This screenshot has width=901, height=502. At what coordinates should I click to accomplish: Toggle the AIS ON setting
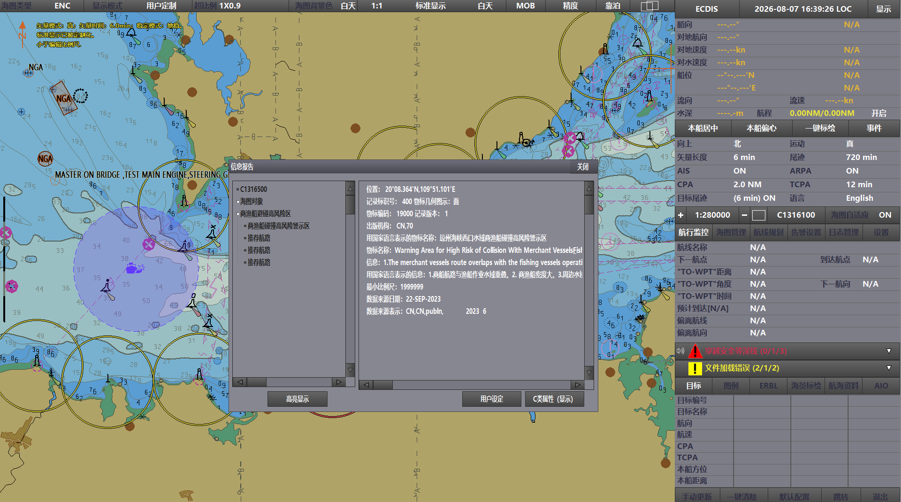click(x=740, y=171)
